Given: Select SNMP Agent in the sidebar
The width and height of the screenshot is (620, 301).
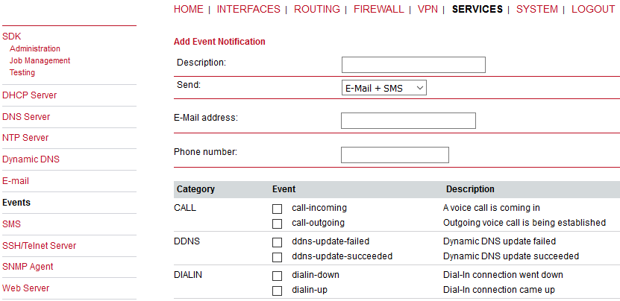Looking at the screenshot, I should coord(28,267).
